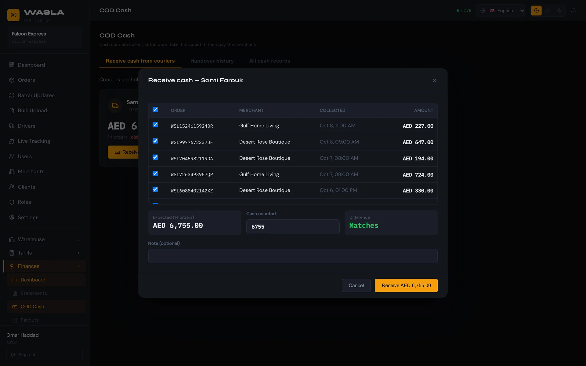Click the Users people icon

[12, 156]
